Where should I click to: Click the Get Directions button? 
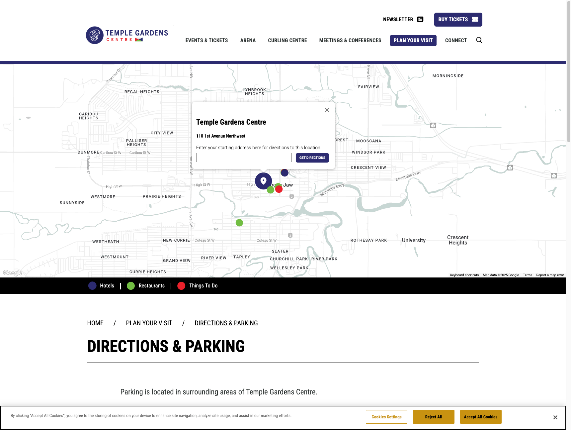(x=312, y=158)
